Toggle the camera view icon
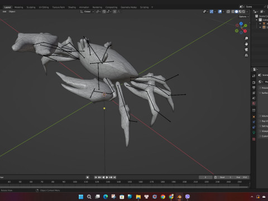Screen dimensions: 268x201 [x=246, y=50]
